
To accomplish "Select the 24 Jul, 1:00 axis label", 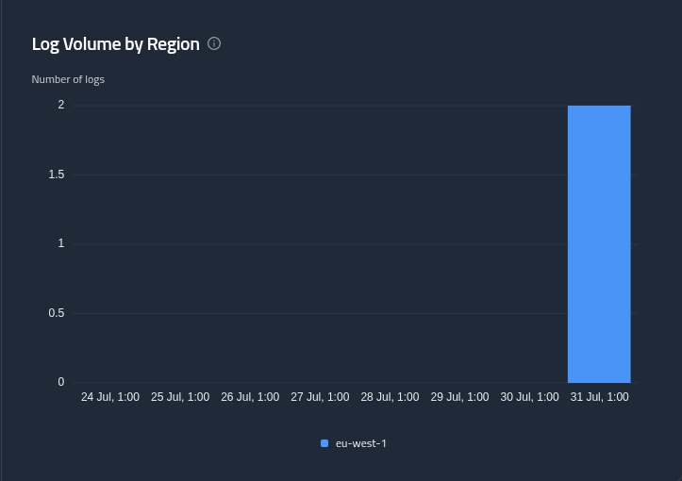I will tap(110, 397).
